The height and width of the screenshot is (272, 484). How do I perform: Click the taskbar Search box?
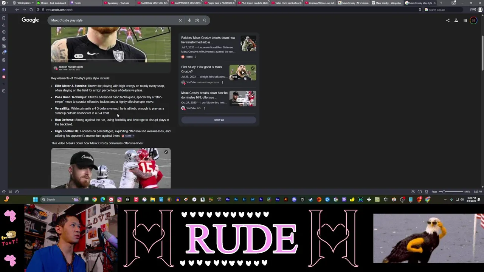click(x=60, y=199)
